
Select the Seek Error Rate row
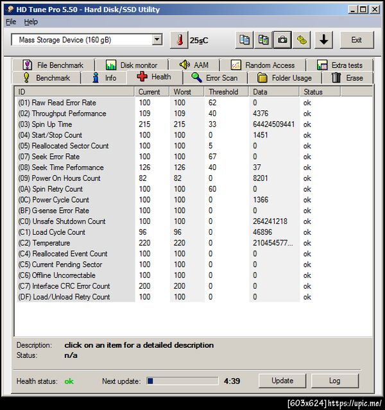194,157
